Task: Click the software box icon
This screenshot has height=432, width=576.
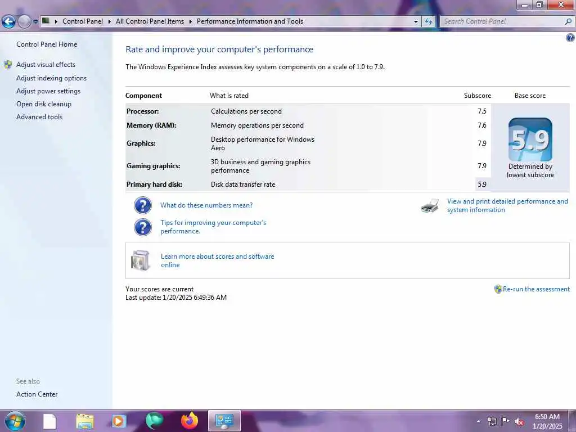Action: pos(141,260)
